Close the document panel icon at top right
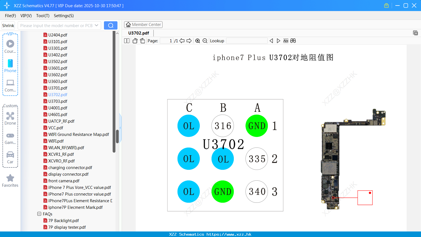 tap(415, 33)
